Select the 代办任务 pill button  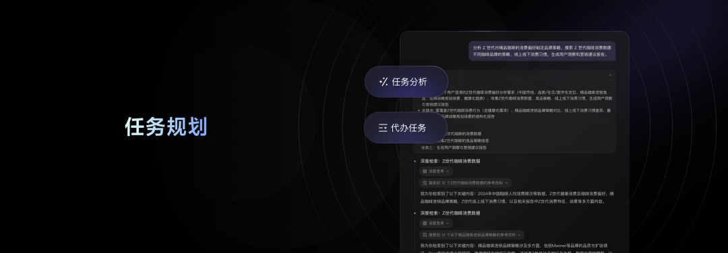tap(405, 128)
